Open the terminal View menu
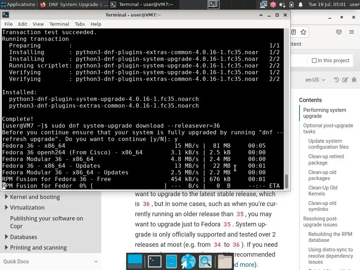 click(x=38, y=24)
